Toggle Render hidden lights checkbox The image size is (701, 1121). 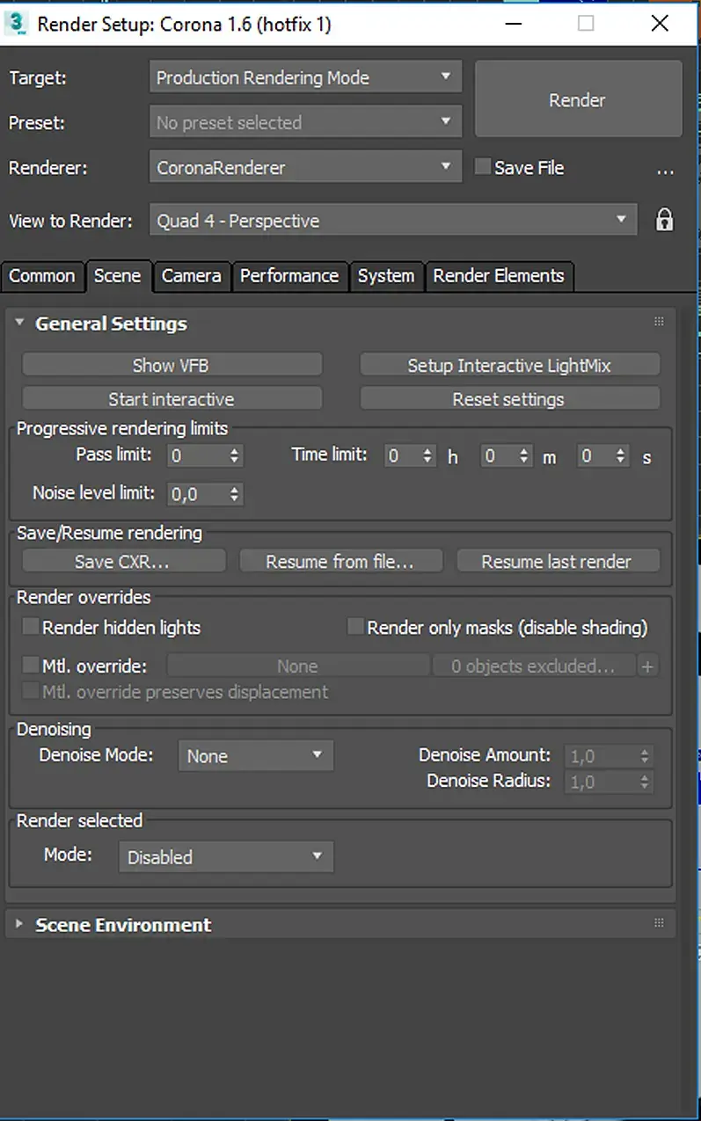coord(31,627)
